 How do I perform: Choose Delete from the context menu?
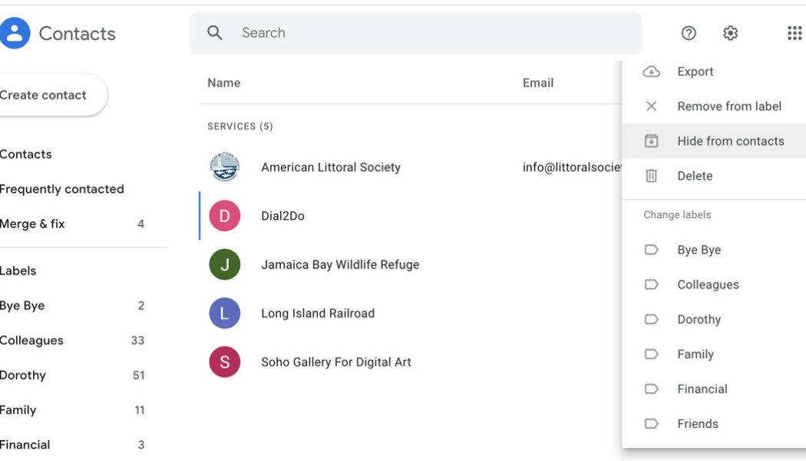point(695,175)
